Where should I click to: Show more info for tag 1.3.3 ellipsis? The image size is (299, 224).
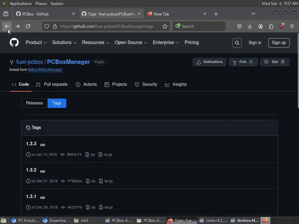[43, 145]
